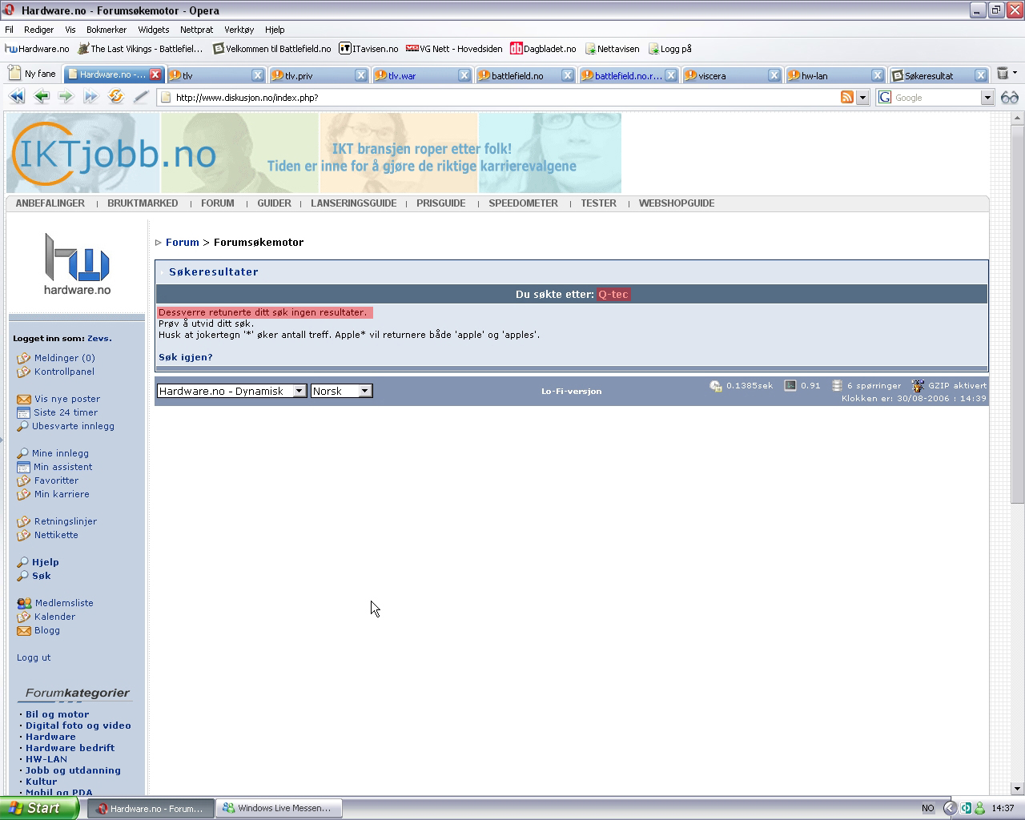Open the Lo-Fi-versjon link
The width and height of the screenshot is (1025, 820).
571,392
